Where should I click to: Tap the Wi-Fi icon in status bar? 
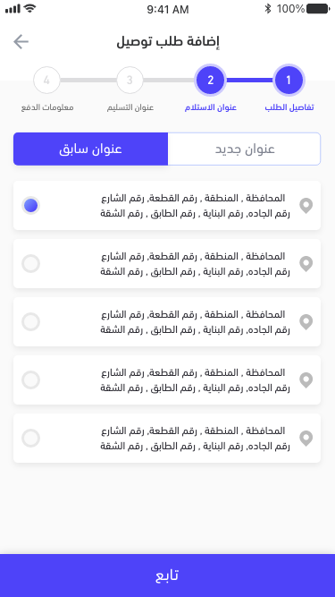29,8
